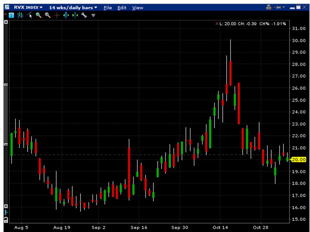Image resolution: width=310 pixels, height=232 pixels.
Task: Open the 14 wks/daily bars period dropdown
Action: coord(73,8)
